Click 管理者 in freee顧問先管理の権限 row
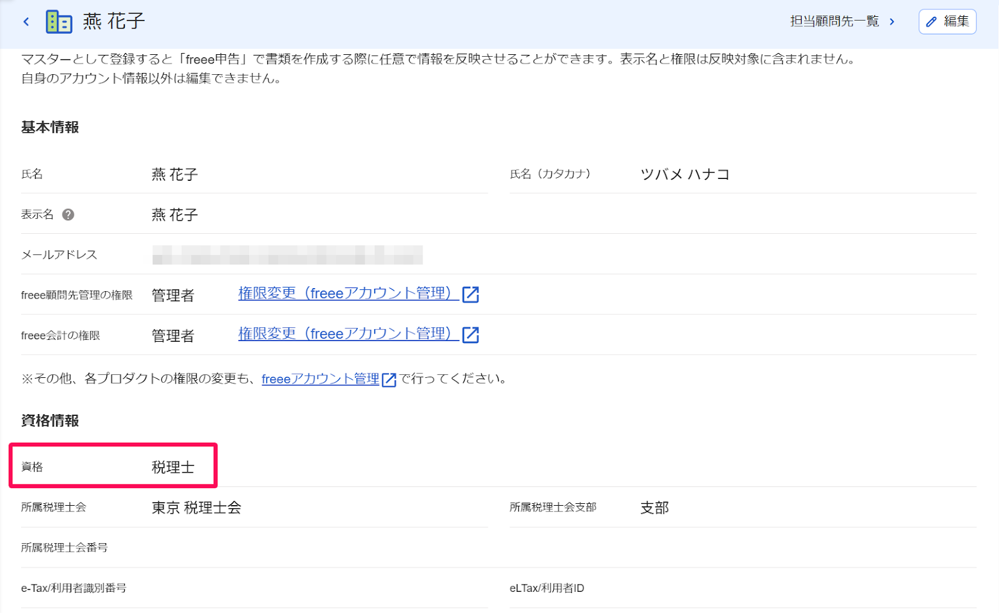This screenshot has height=613, width=999. 173,296
